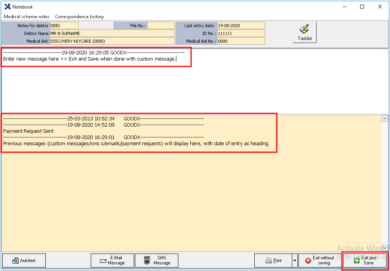
Task: Click the 19-08-2020 16:29:05 new entry heading
Action: 94,52
